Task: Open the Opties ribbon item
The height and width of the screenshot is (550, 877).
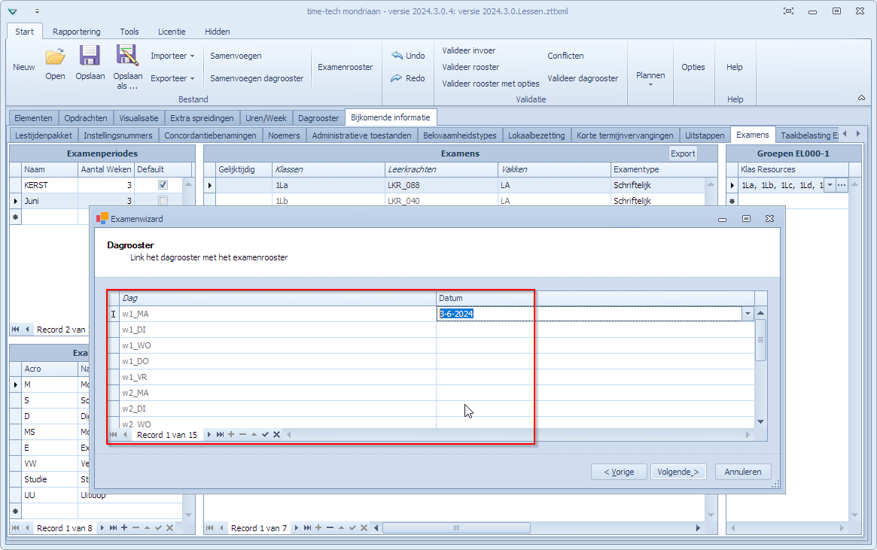Action: tap(693, 66)
